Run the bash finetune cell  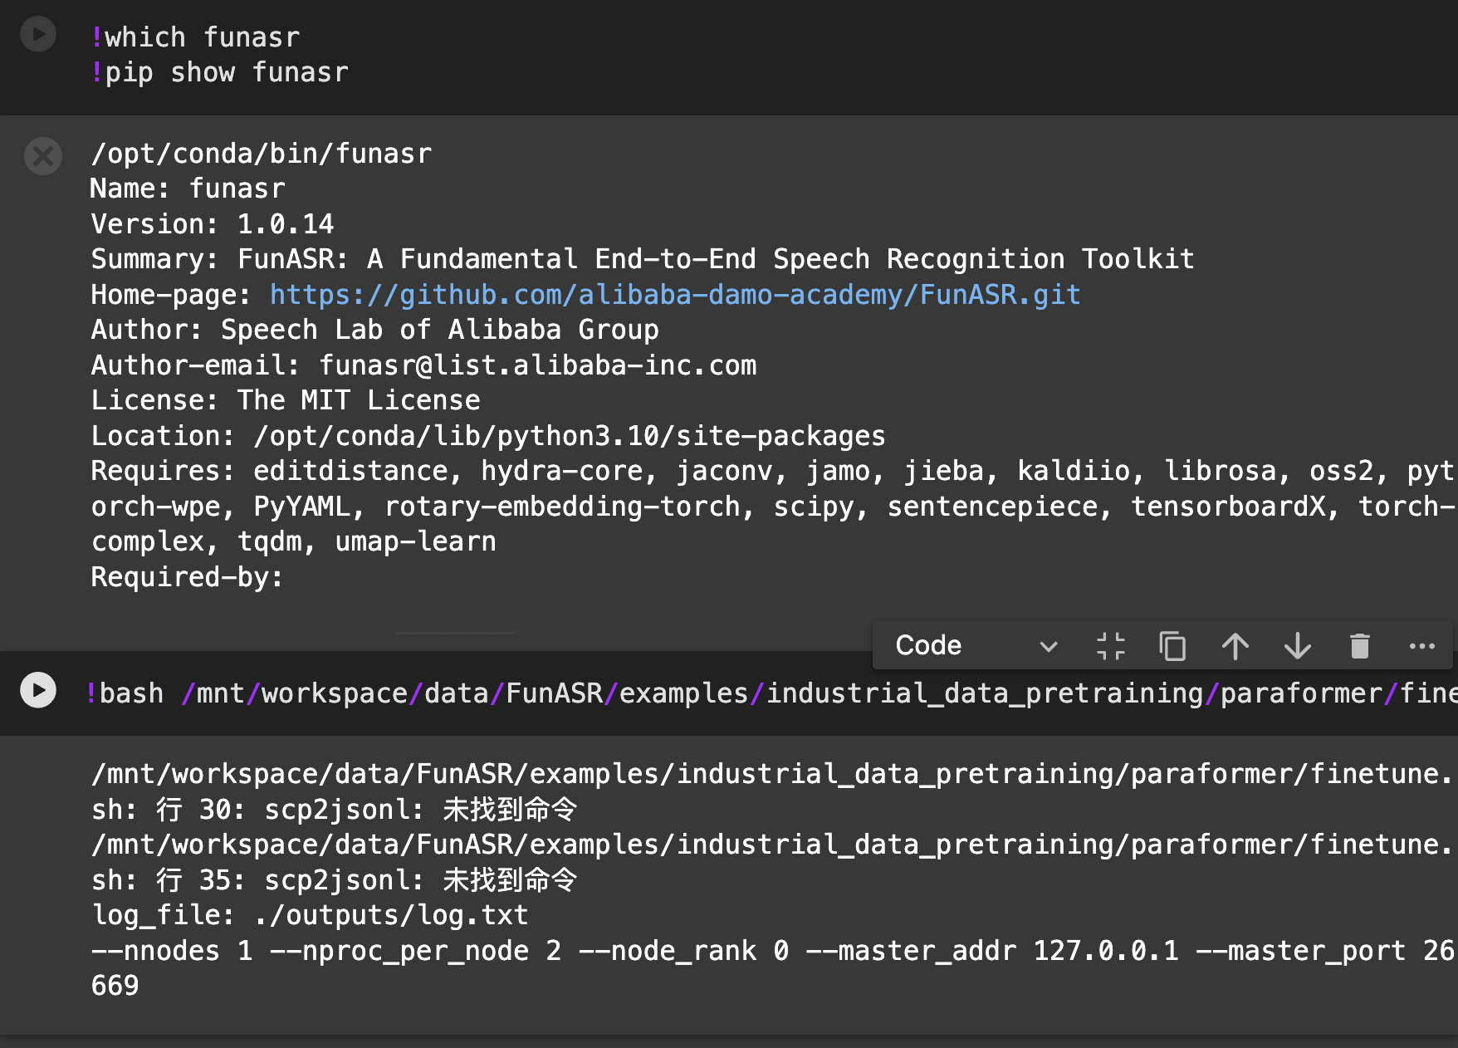38,690
